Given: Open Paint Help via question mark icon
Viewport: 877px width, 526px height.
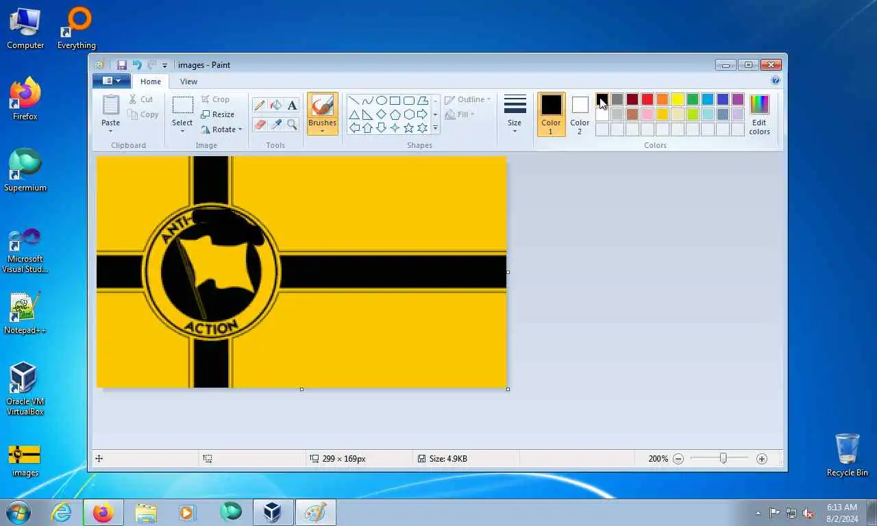Looking at the screenshot, I should 776,80.
